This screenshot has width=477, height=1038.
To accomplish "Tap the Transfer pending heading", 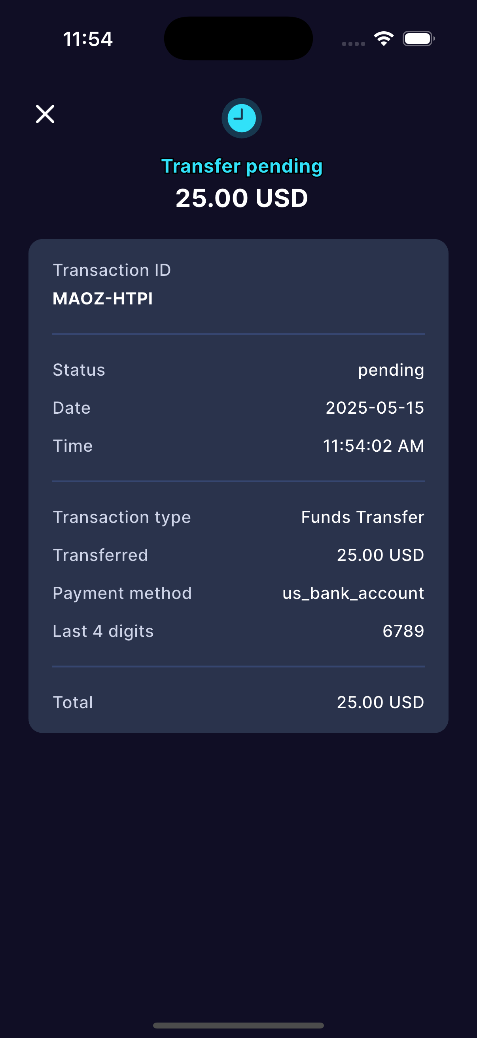I will click(x=242, y=166).
